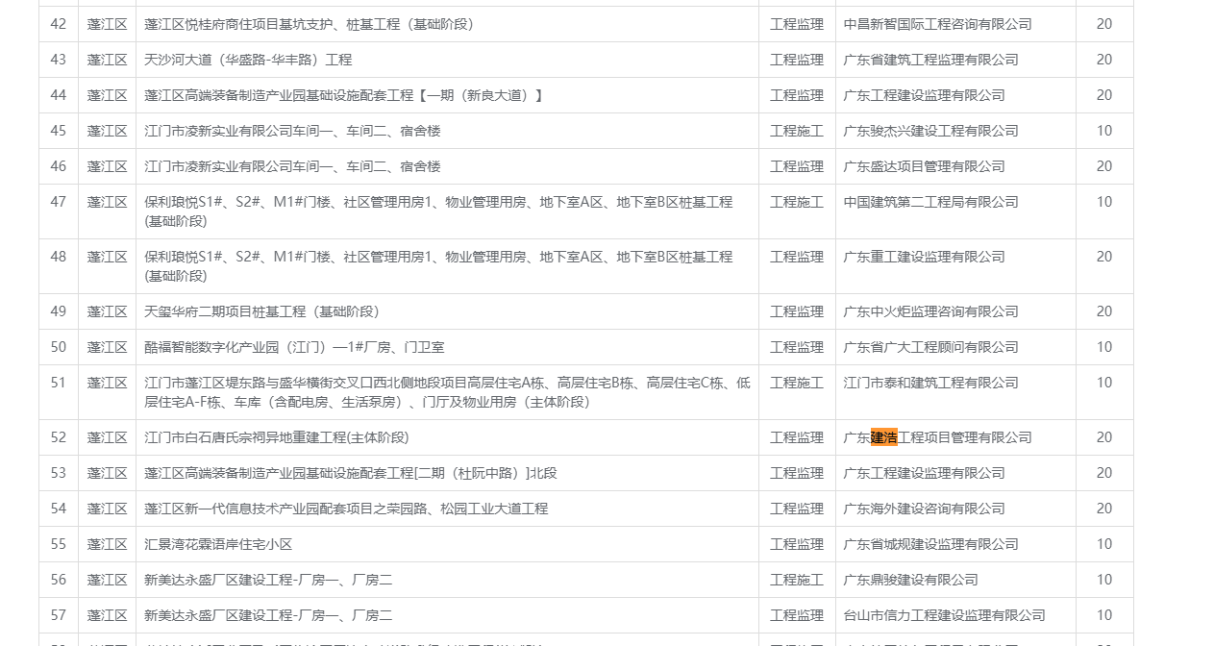The height and width of the screenshot is (646, 1214).
Task: Select the 保利琅悦 project name in row 48
Action: click(x=438, y=266)
